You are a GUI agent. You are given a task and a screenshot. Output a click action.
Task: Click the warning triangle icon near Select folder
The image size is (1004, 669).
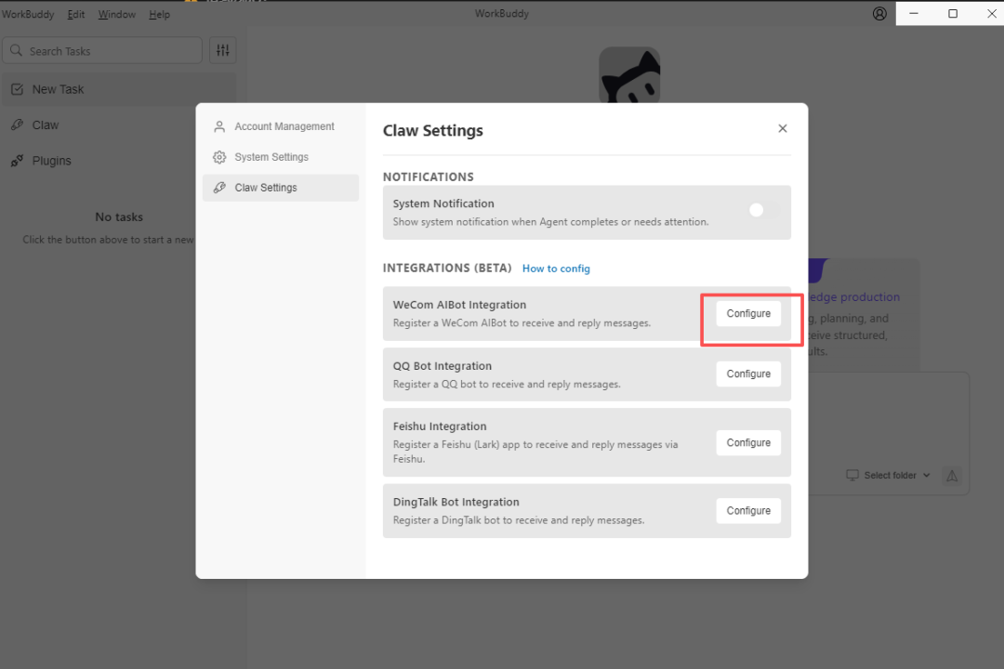(x=952, y=476)
